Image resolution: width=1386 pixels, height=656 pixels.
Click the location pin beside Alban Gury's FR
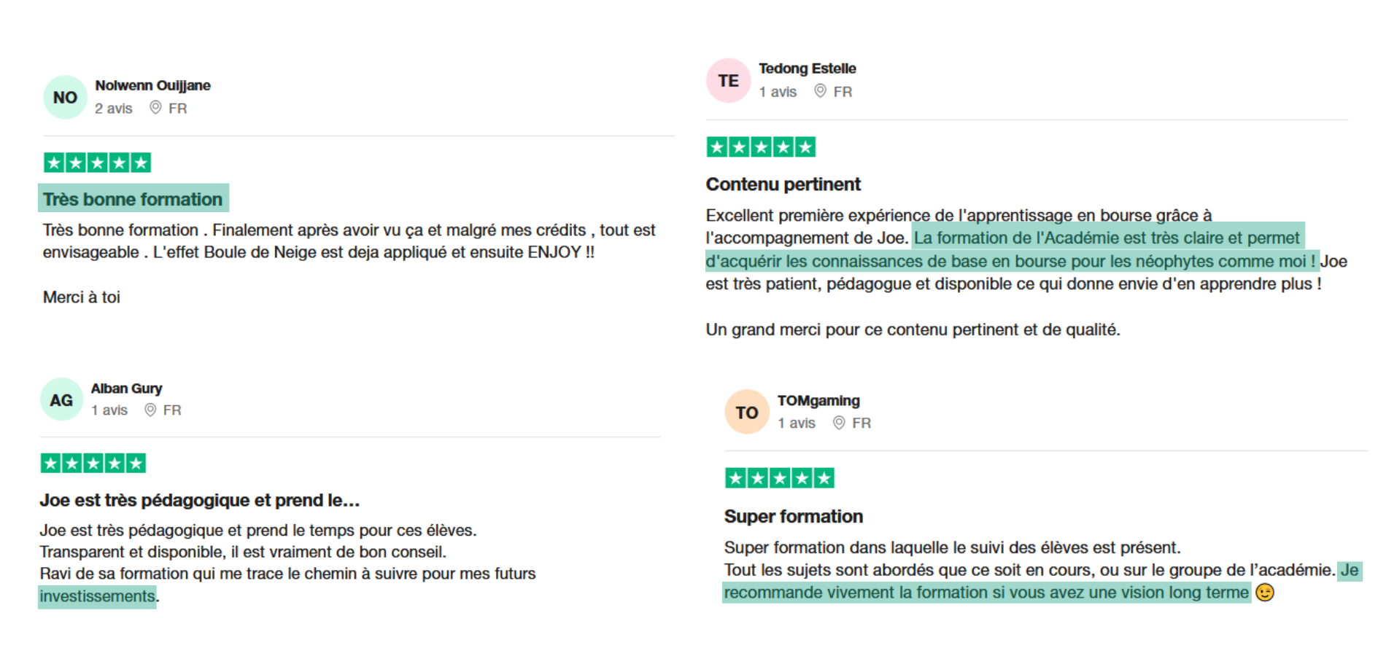[x=150, y=410]
